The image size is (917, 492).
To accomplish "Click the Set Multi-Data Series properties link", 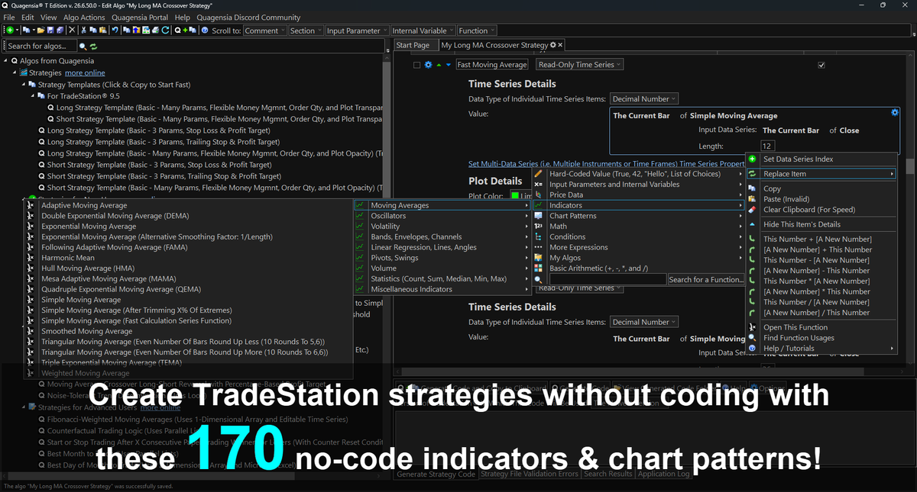I will click(606, 163).
